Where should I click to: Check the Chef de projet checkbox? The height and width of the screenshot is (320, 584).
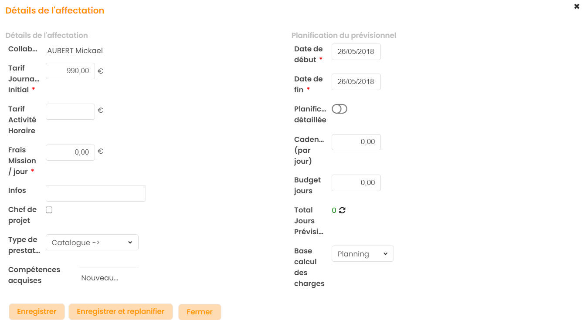click(49, 210)
